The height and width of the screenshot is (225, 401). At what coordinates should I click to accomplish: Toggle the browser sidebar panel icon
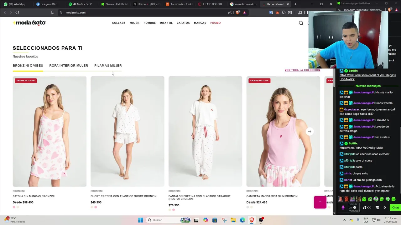coord(306,12)
